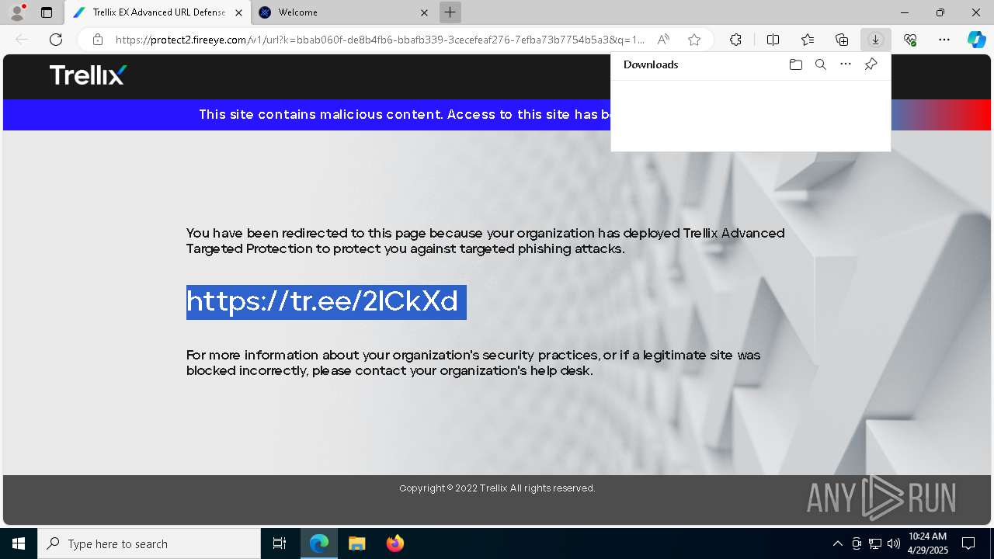Open Browser essentials icon
Screen dimensions: 994x559
pyautogui.click(x=910, y=40)
